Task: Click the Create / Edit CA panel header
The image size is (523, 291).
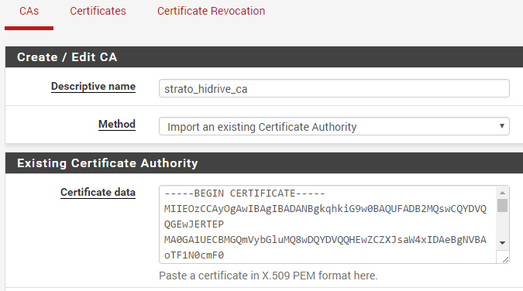Action: [x=264, y=57]
